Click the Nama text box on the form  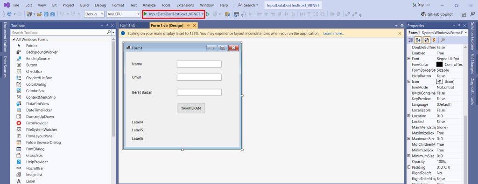pos(199,64)
